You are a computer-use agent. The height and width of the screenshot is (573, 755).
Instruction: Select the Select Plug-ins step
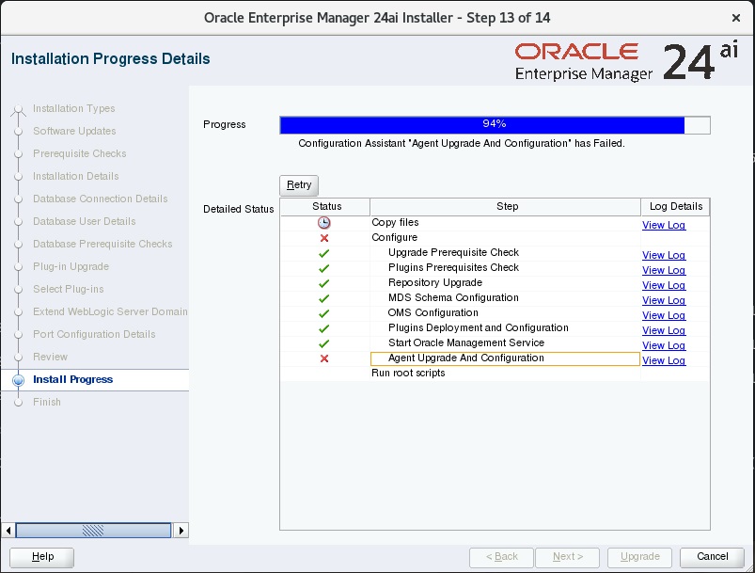coord(69,289)
